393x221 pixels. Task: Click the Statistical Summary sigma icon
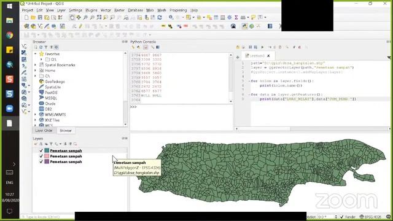(236, 18)
